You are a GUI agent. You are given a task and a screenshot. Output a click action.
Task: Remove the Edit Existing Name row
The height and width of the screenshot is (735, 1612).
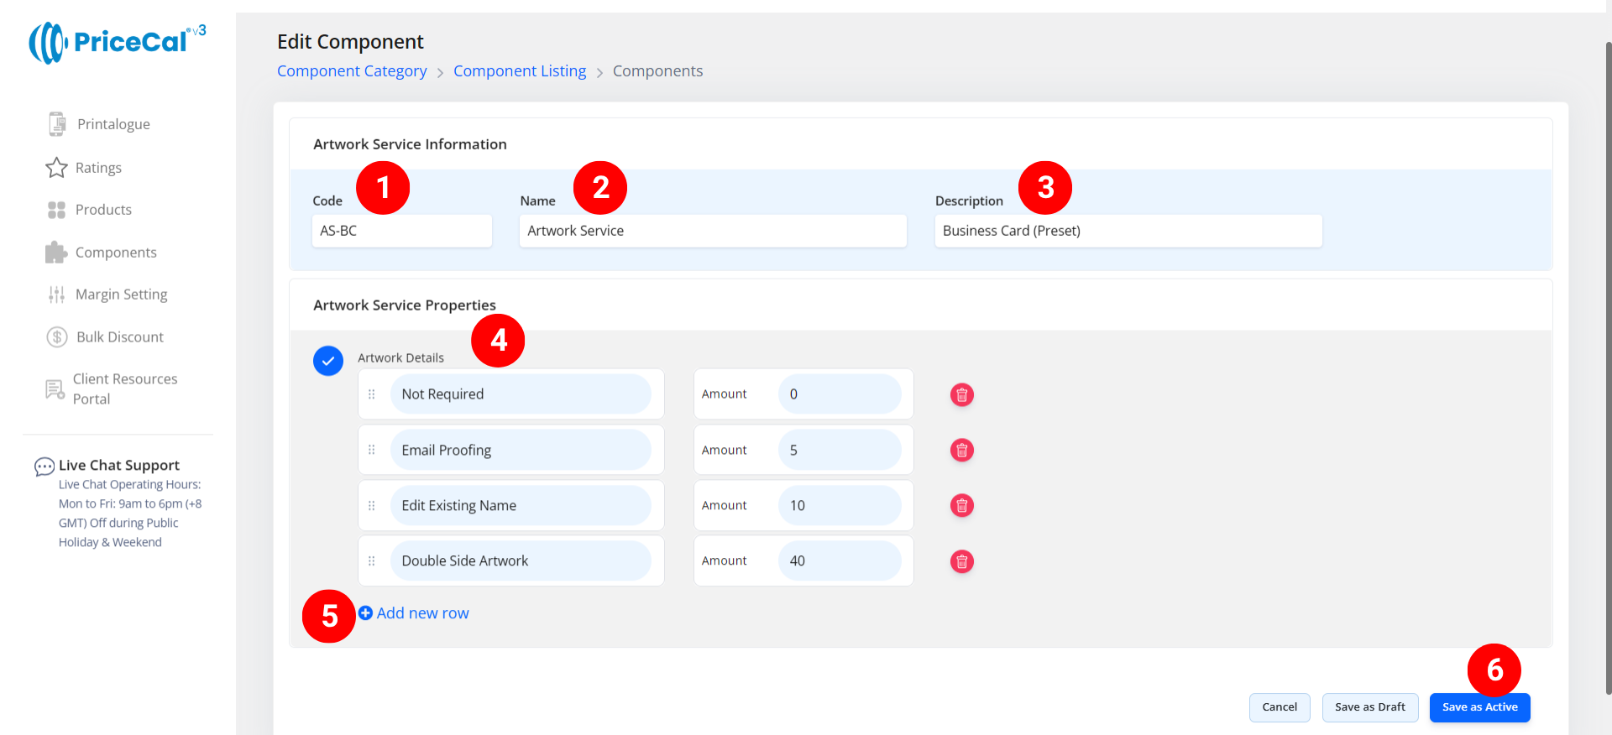point(961,506)
